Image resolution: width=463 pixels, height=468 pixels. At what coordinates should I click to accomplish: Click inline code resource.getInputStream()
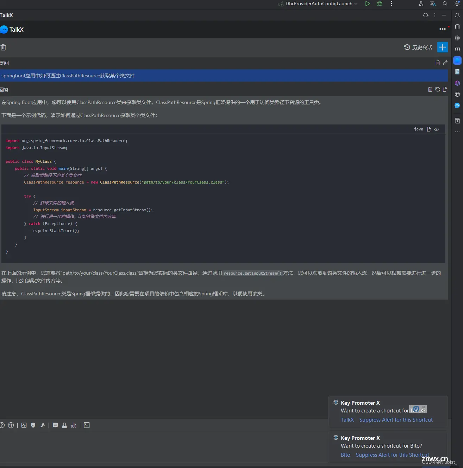pos(253,273)
